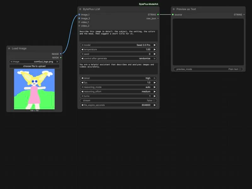Click next reasoning_mode arrow
Image resolution: width=252 pixels, height=189 pixels.
[x=155, y=87]
